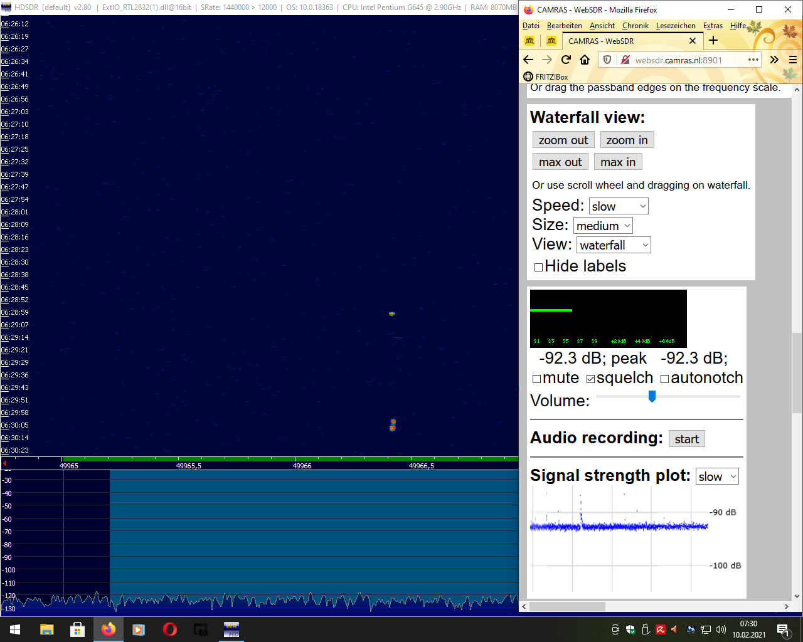Screen dimensions: 803x642
Task: Uncheck the squelch checkbox
Action: [590, 379]
